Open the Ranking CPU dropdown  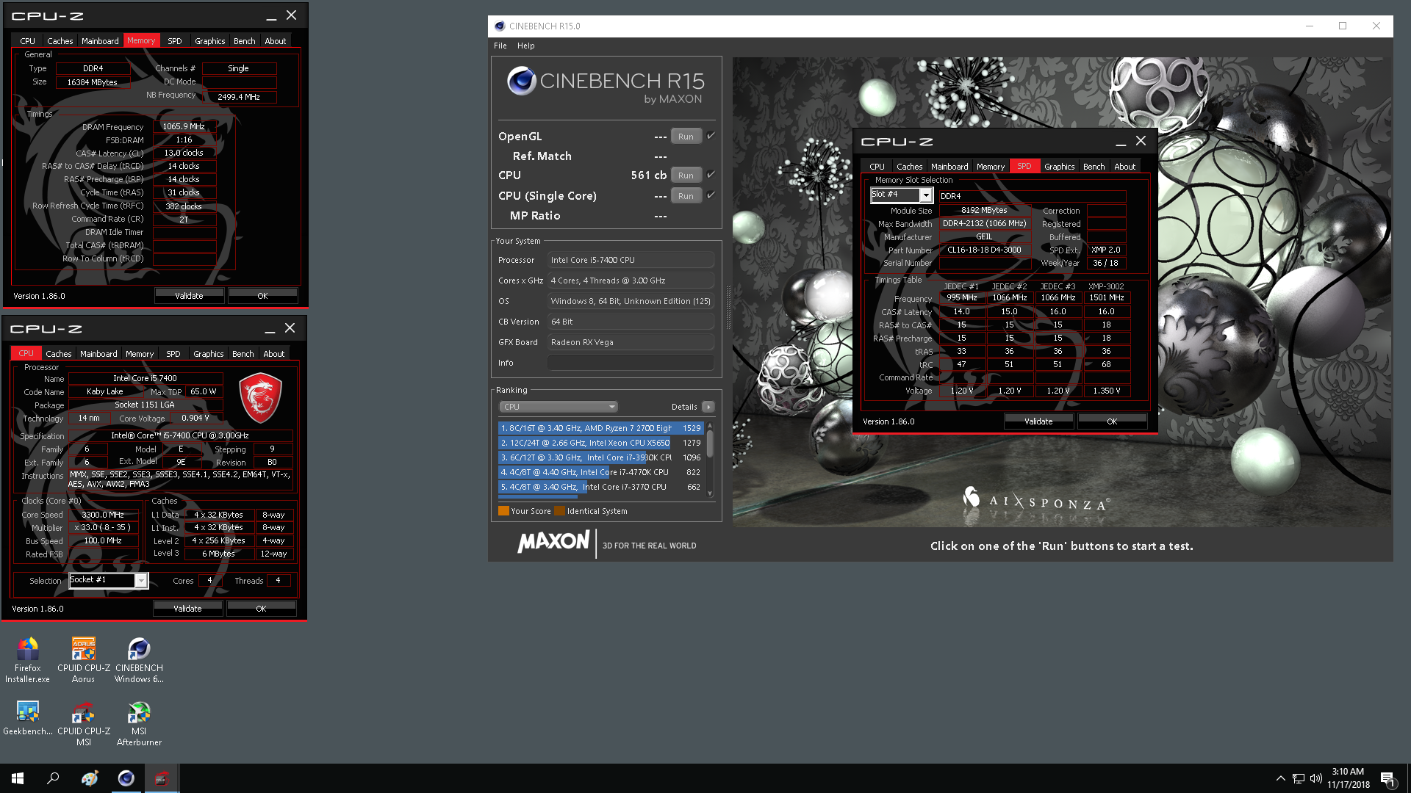pyautogui.click(x=559, y=407)
